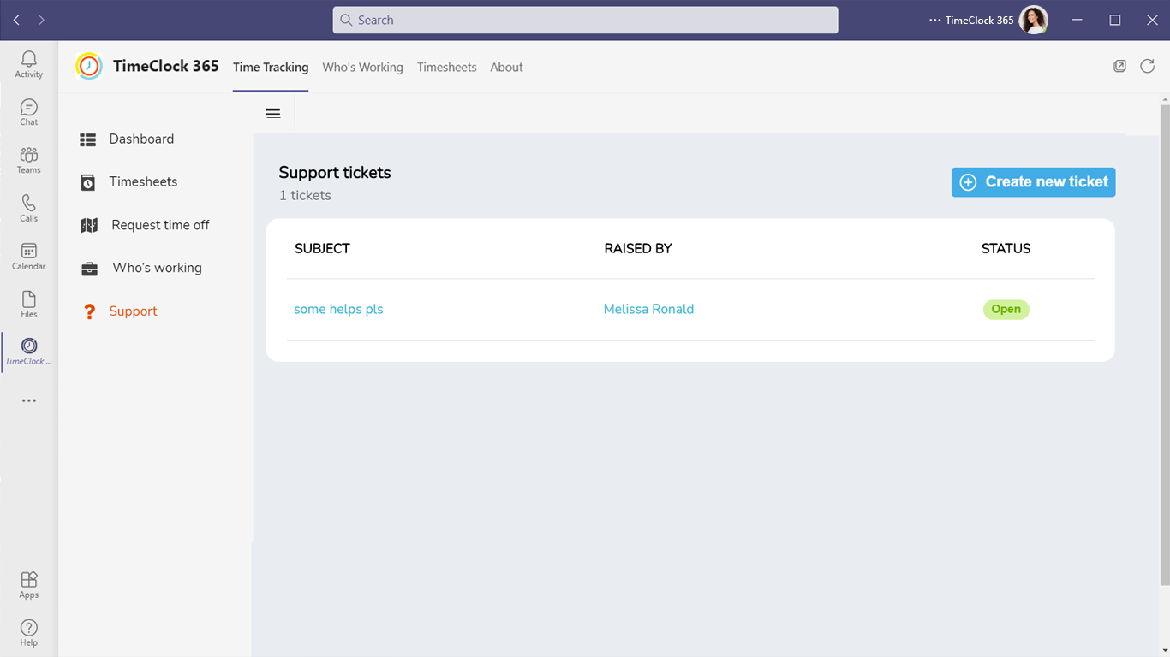Image resolution: width=1170 pixels, height=657 pixels.
Task: Open Files in the left rail
Action: 29,304
